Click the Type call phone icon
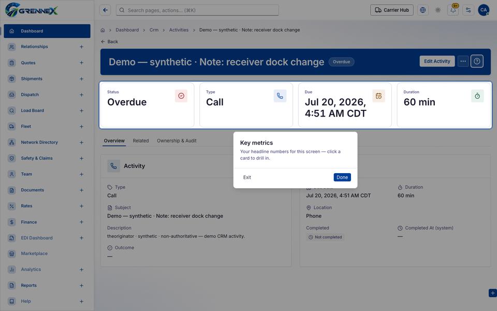497x311 pixels. click(280, 96)
